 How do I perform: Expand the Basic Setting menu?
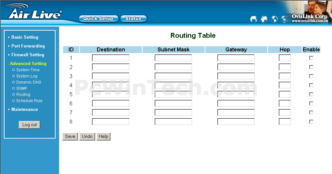pyautogui.click(x=25, y=37)
